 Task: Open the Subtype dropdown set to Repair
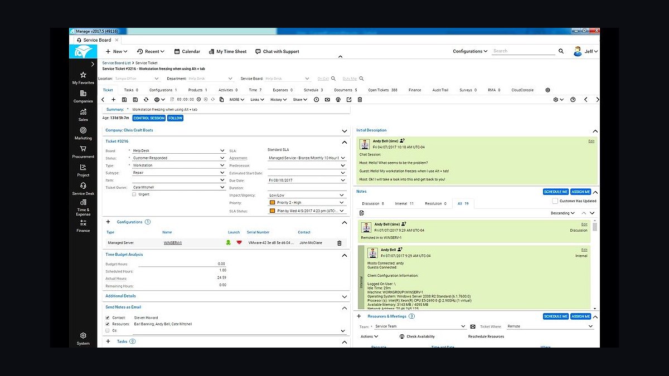178,173
